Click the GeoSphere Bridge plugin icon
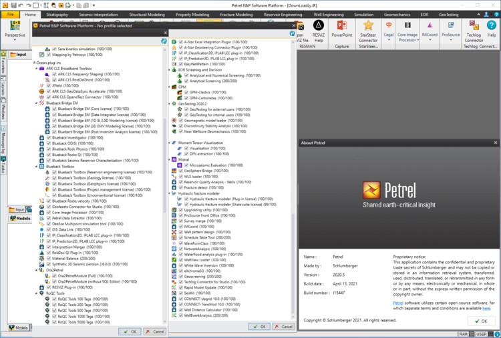 pos(174,171)
